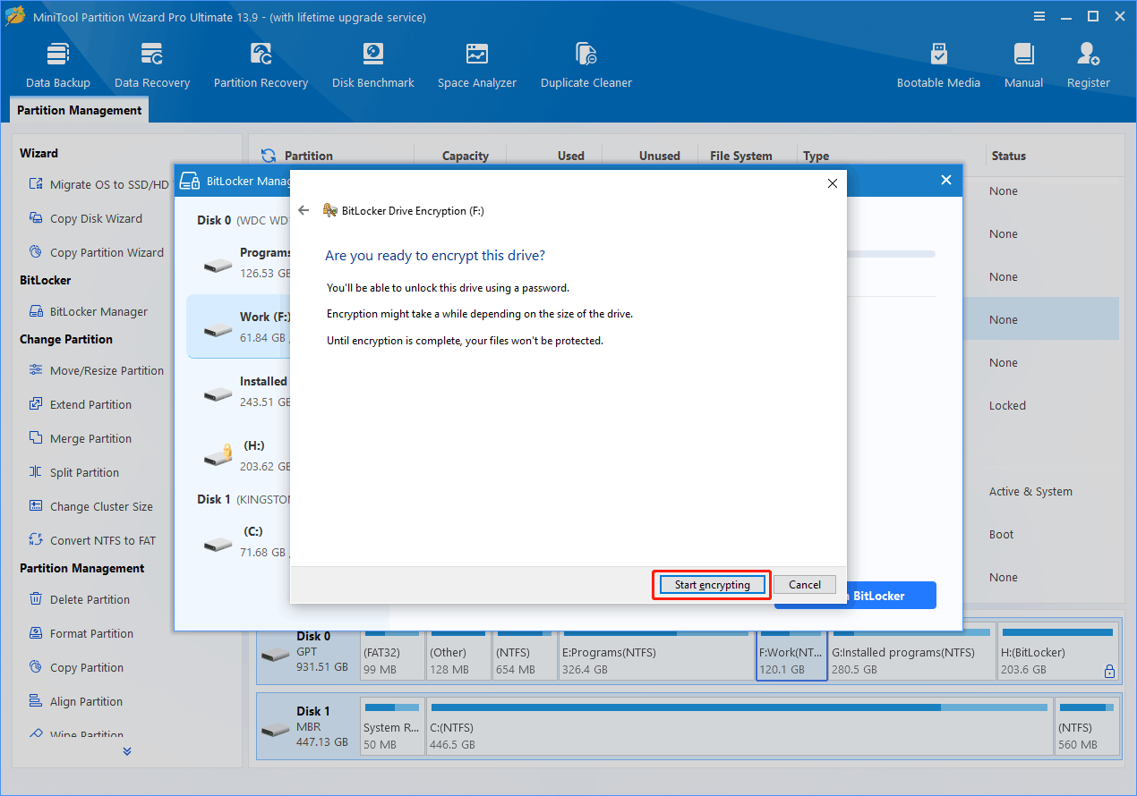Select Disk 0 GPT in disk map
The height and width of the screenshot is (796, 1137).
point(307,656)
